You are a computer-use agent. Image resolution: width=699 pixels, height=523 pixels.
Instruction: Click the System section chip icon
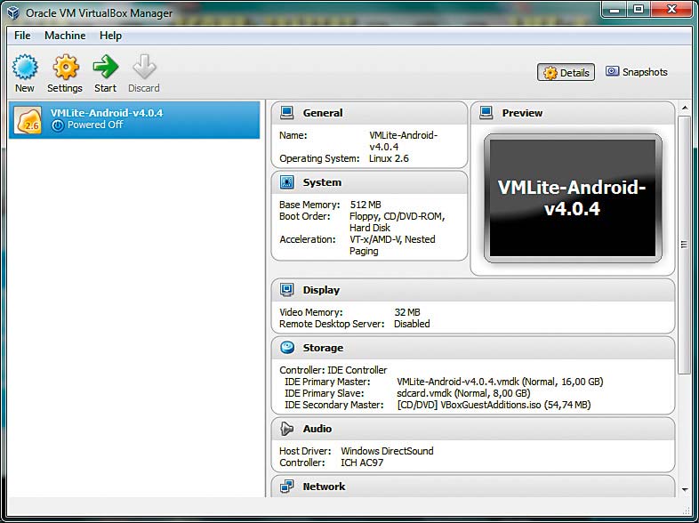286,182
